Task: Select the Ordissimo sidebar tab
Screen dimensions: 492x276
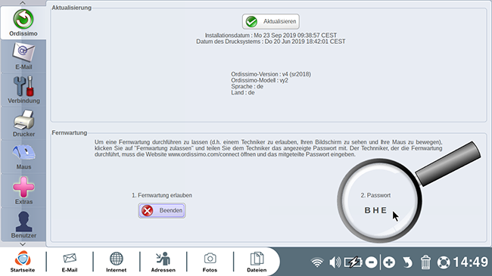Action: pyautogui.click(x=23, y=23)
